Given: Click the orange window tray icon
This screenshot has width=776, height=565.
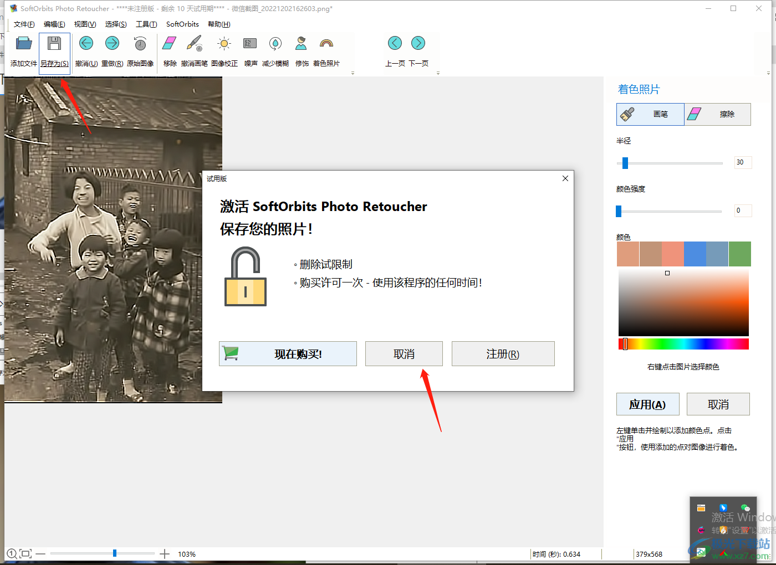Looking at the screenshot, I should (701, 508).
